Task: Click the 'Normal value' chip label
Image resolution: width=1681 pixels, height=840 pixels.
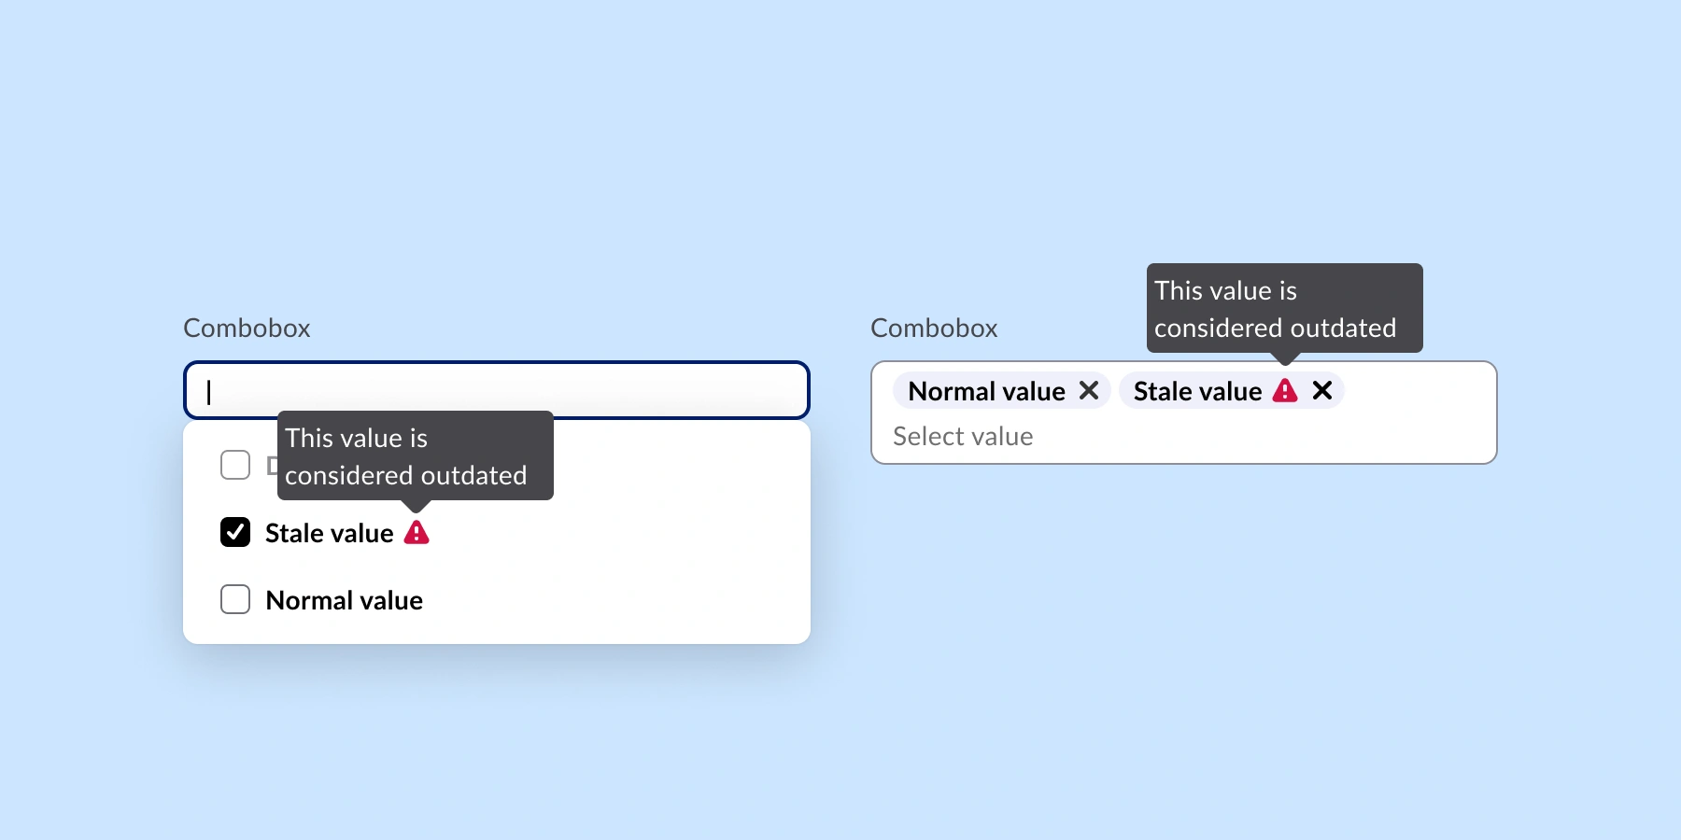Action: [x=986, y=391]
